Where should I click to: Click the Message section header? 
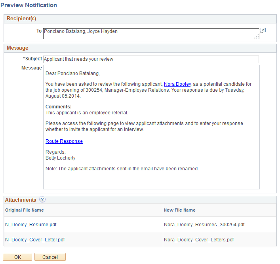pyautogui.click(x=17, y=48)
